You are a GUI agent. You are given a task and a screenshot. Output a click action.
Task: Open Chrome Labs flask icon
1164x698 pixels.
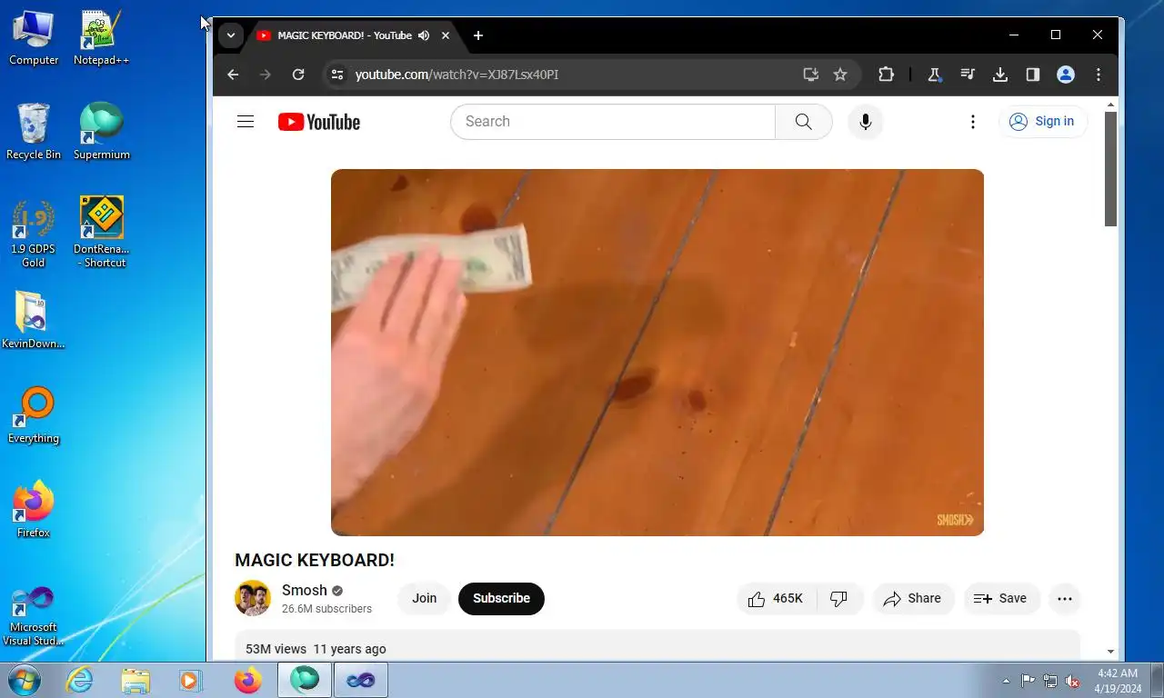pos(934,75)
